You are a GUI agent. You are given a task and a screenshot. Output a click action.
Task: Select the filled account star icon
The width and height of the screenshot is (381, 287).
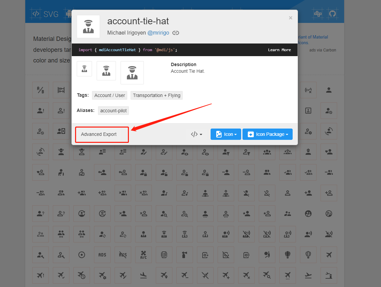246,214
